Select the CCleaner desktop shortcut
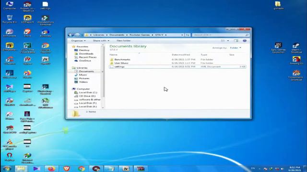The image size is (307, 172). pyautogui.click(x=10, y=61)
